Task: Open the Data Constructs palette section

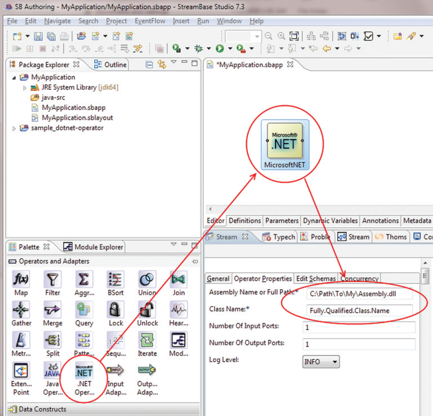Action: tap(42, 409)
